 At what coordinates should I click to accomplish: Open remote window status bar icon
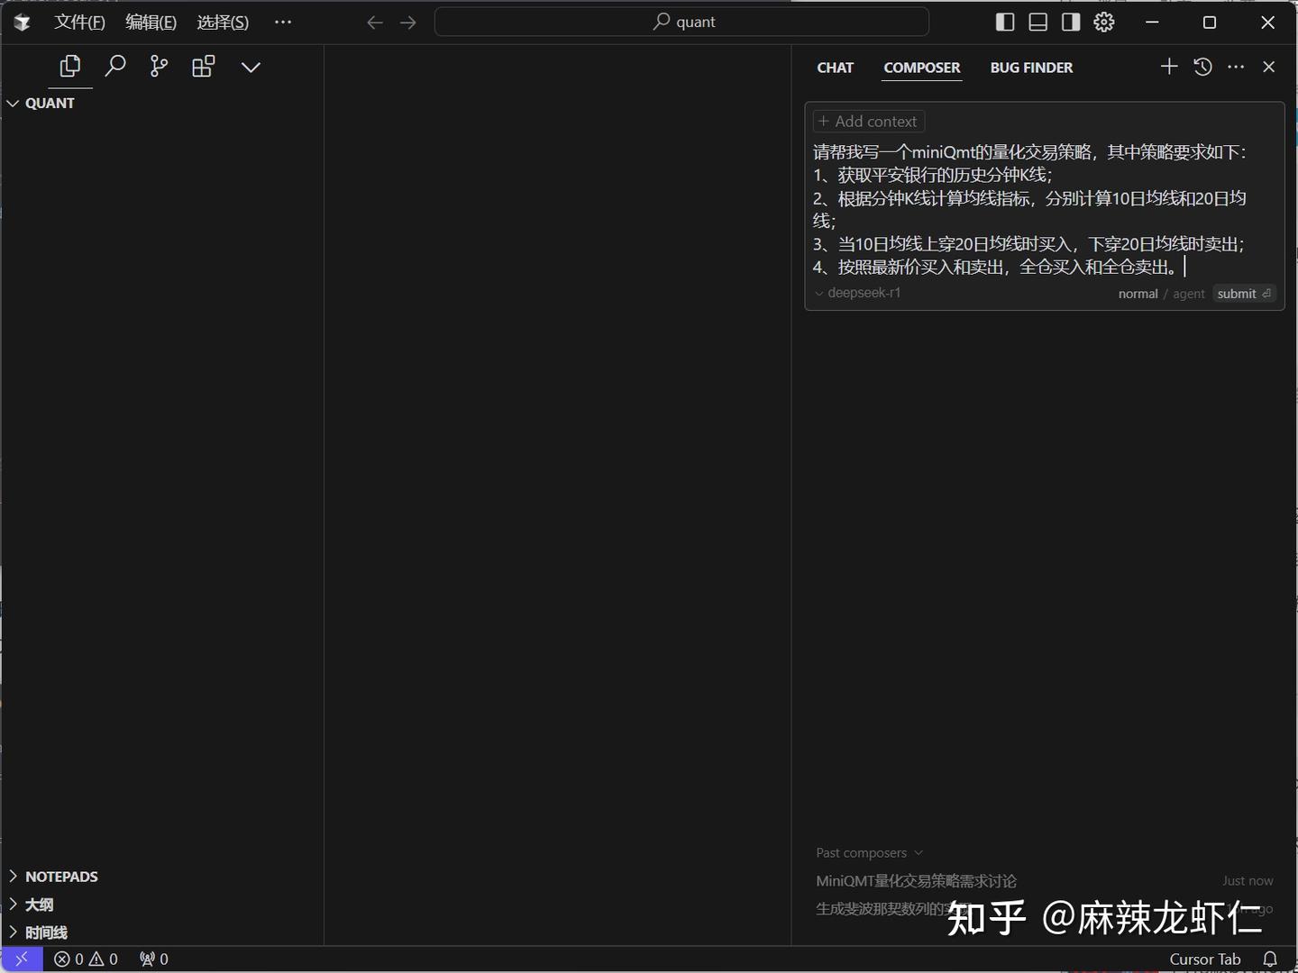click(x=22, y=959)
